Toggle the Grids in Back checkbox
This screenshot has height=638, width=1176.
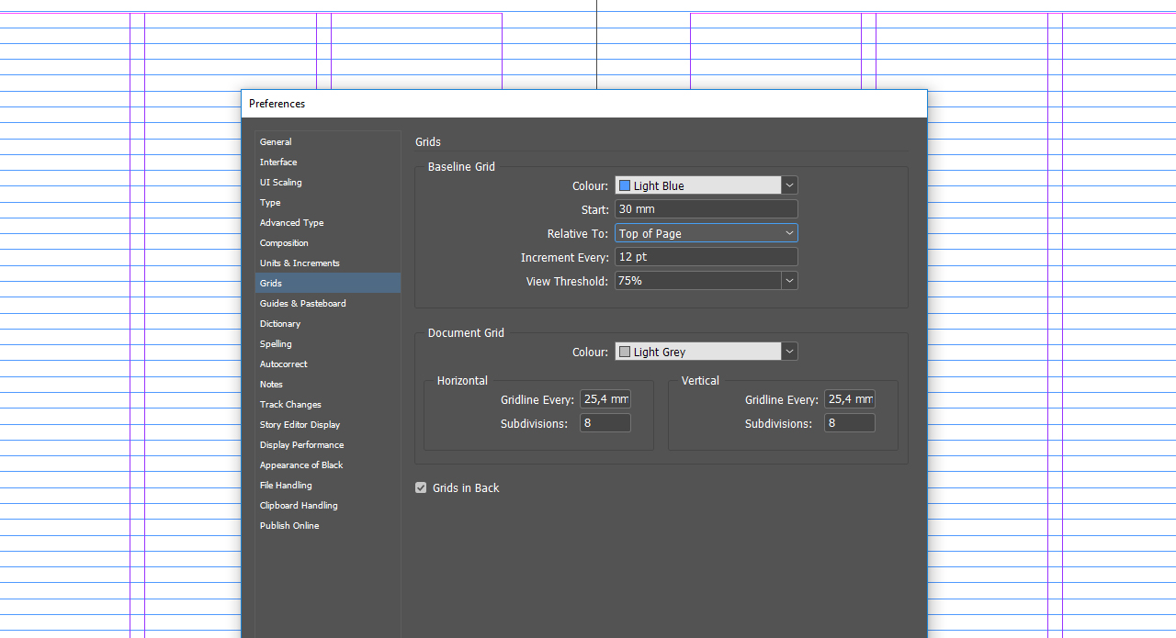[x=422, y=488]
